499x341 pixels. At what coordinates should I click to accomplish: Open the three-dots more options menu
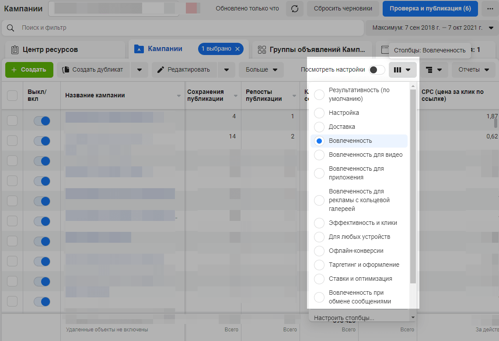tap(488, 9)
